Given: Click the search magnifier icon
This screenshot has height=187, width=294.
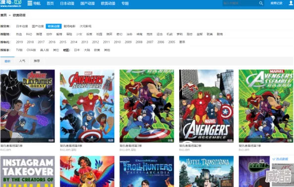Looking at the screenshot, I should point(261,3).
